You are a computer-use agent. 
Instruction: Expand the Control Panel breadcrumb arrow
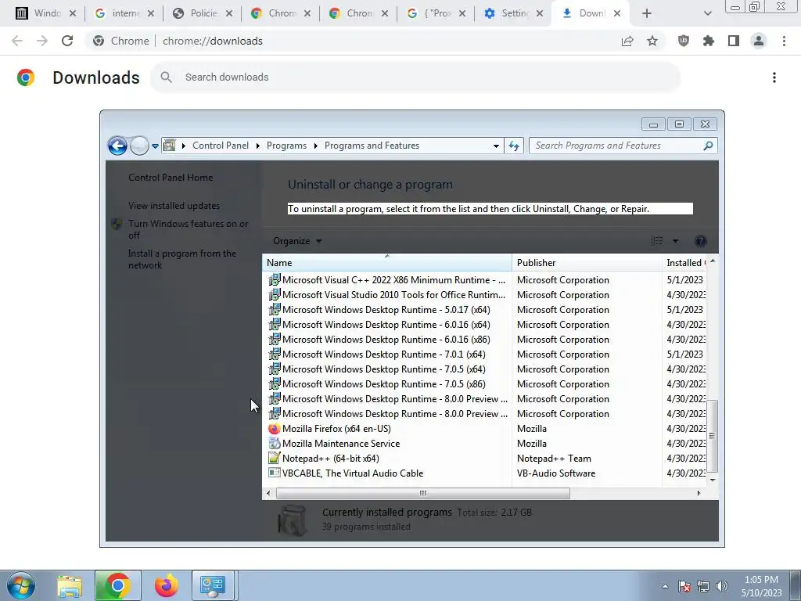[257, 146]
